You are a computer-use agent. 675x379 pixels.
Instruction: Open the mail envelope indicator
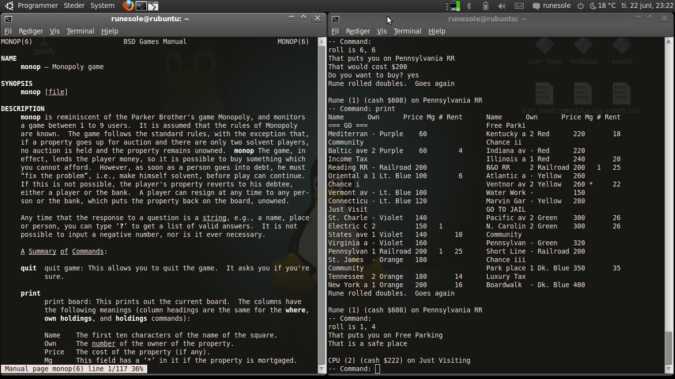click(519, 6)
